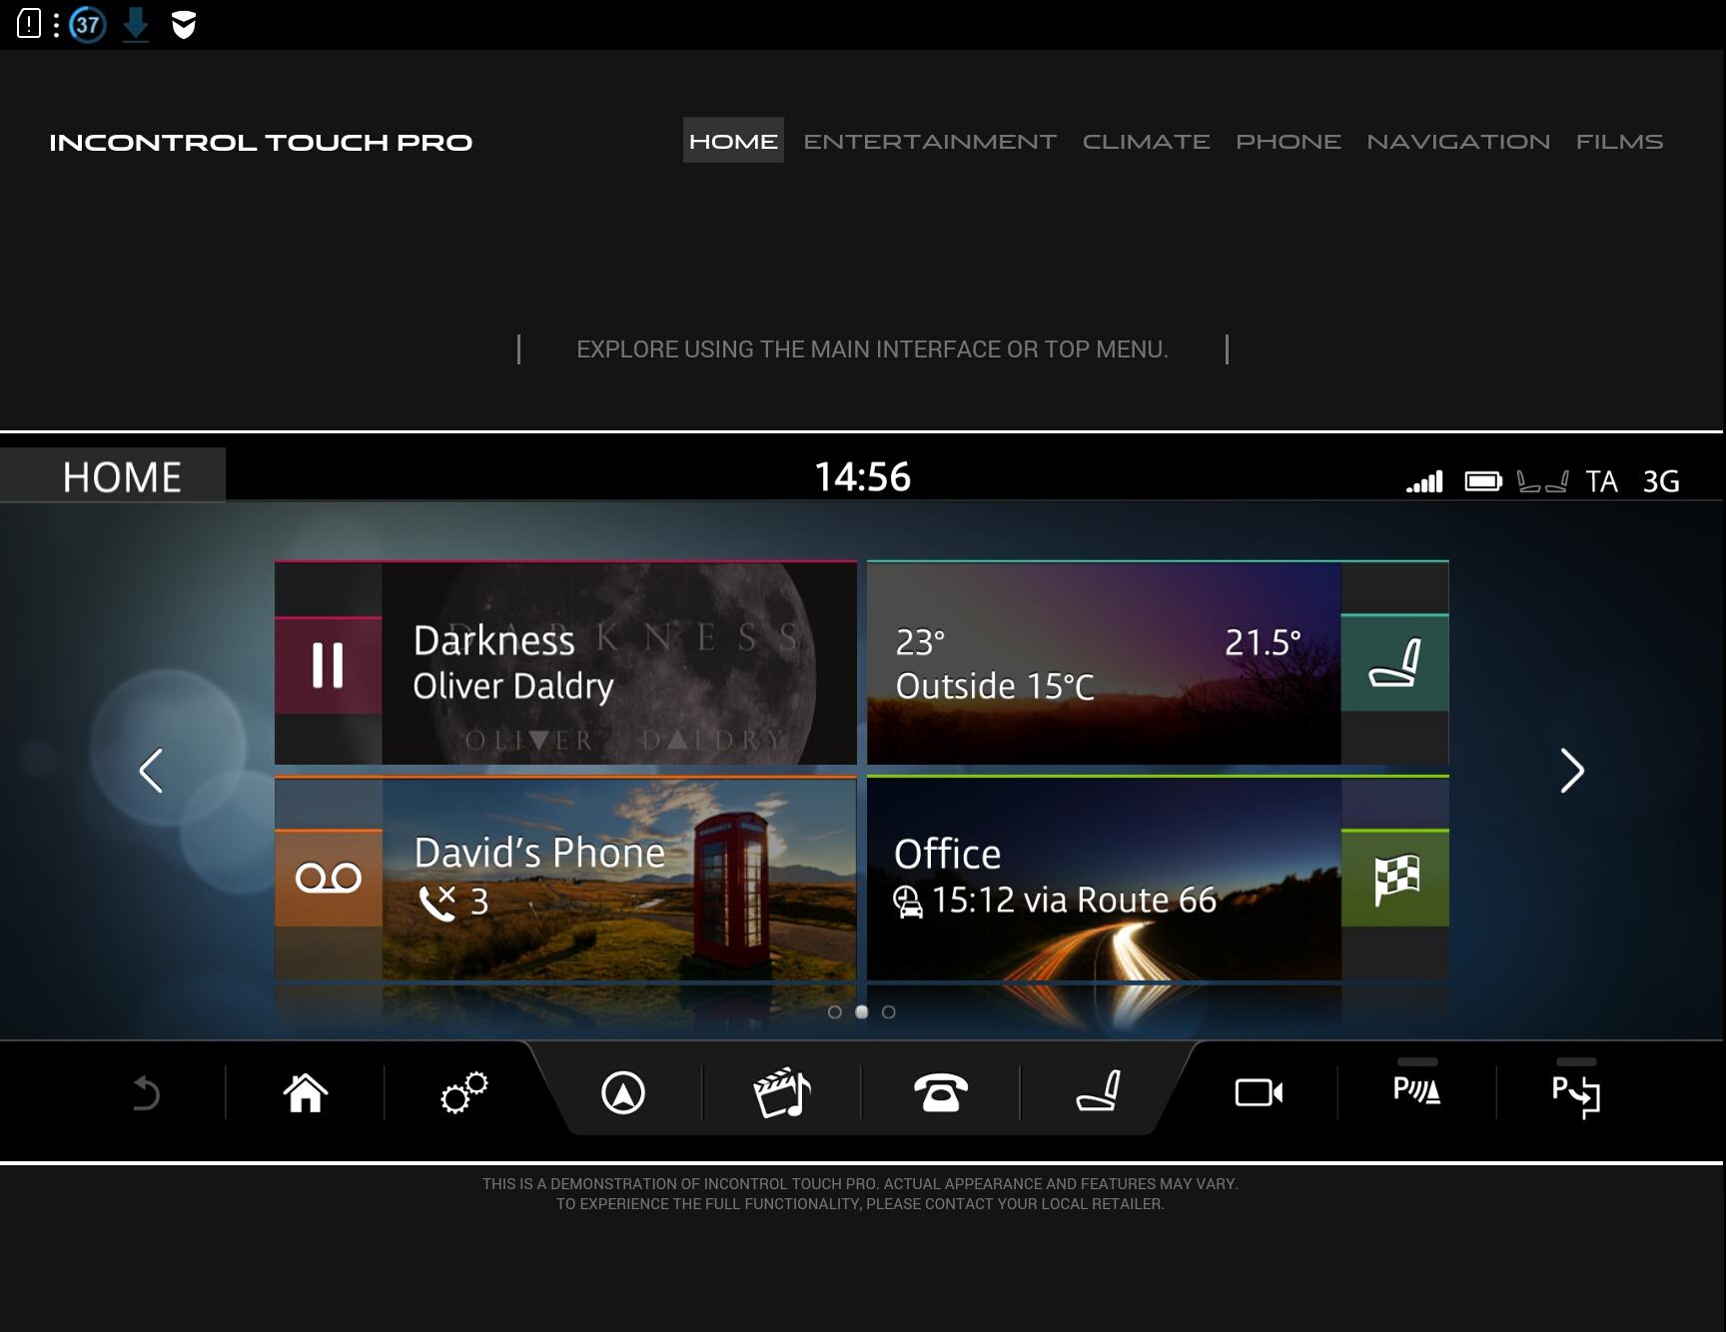Open navigation compass icon
This screenshot has width=1726, height=1332.
click(623, 1092)
